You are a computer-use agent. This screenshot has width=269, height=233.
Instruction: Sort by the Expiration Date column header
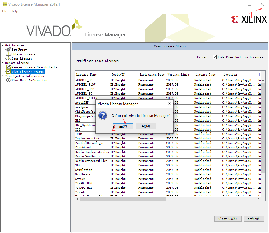[x=152, y=74]
